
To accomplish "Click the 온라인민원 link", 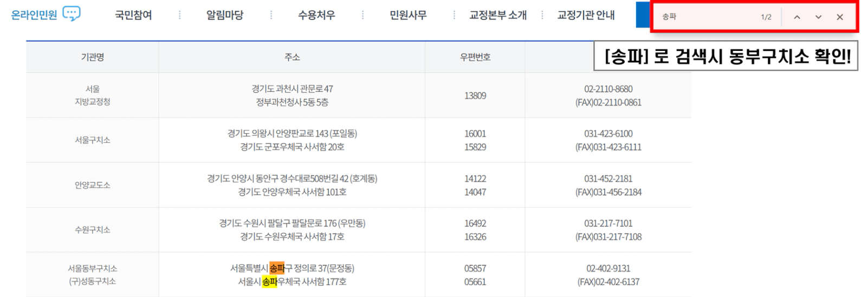I will click(x=34, y=15).
